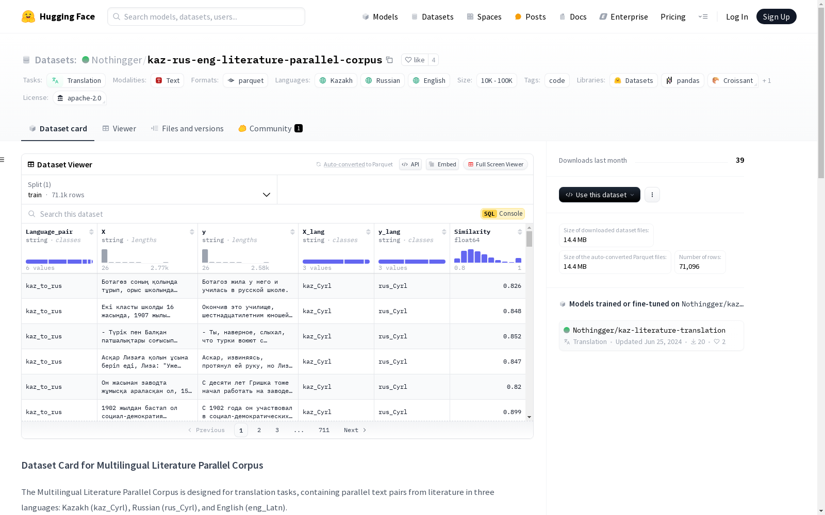Select the pandas library tag
The width and height of the screenshot is (825, 515).
tap(683, 80)
